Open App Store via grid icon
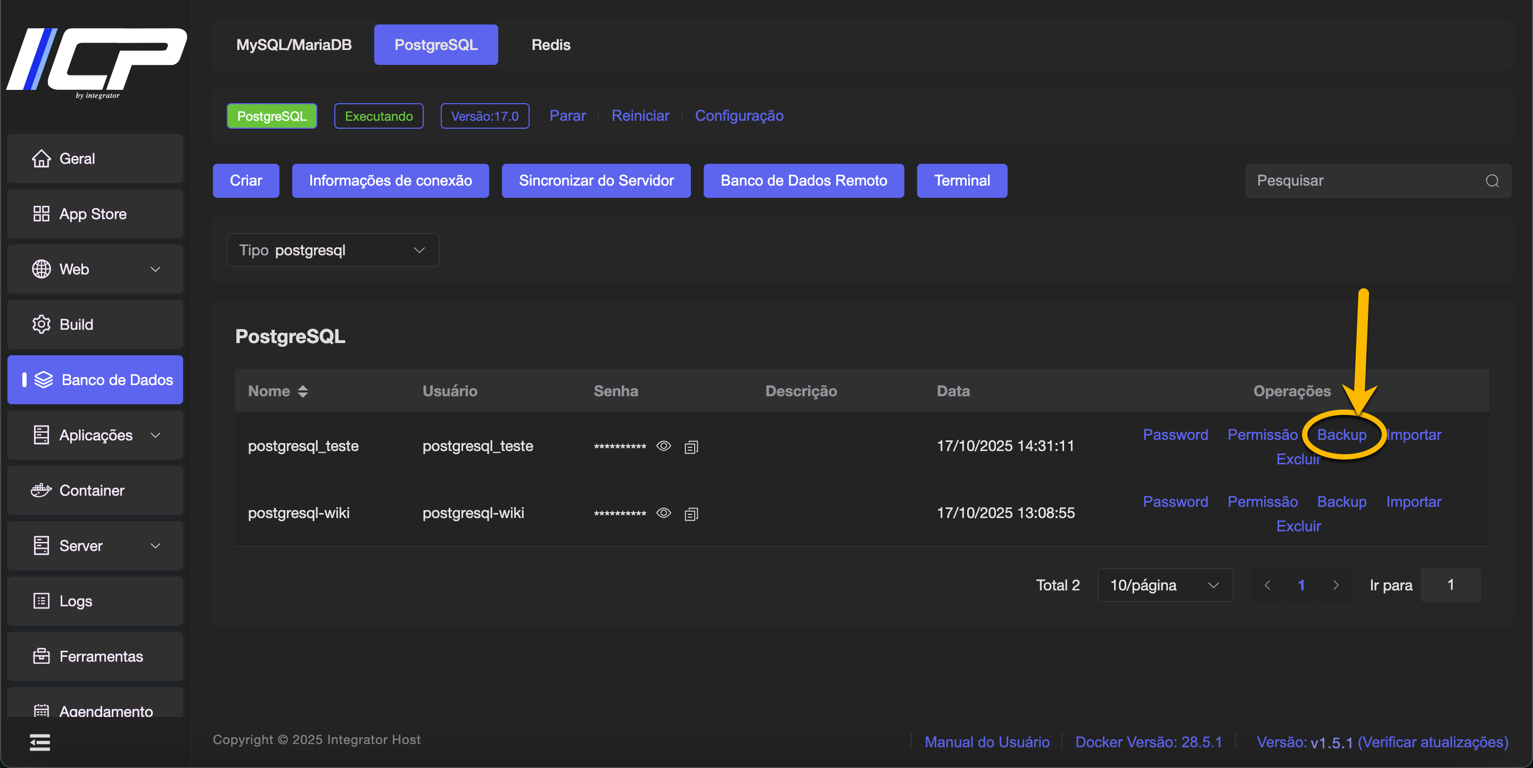This screenshot has height=768, width=1533. (41, 214)
